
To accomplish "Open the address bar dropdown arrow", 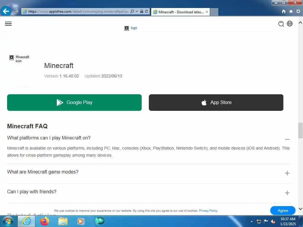I will [137, 12].
